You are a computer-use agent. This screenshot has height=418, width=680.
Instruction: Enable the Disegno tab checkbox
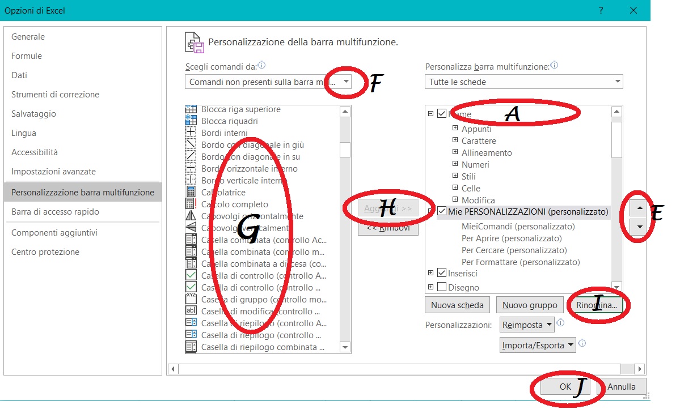441,287
